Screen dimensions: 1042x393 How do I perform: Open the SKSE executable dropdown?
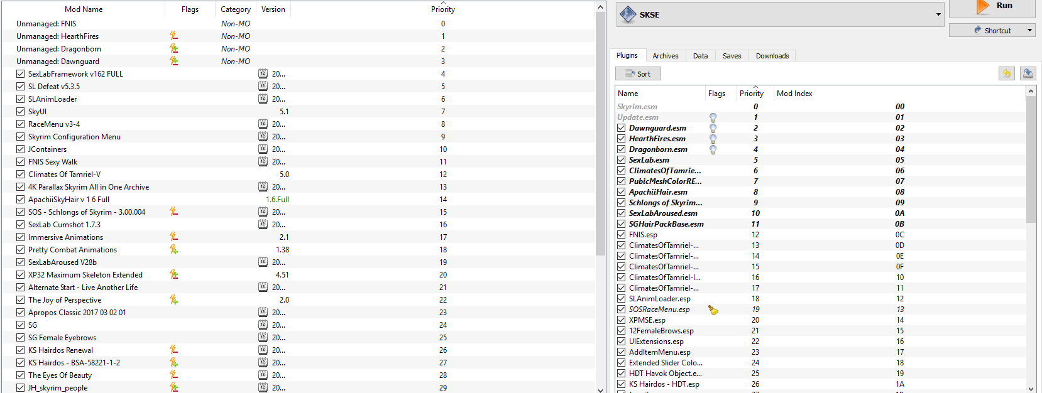pyautogui.click(x=938, y=14)
